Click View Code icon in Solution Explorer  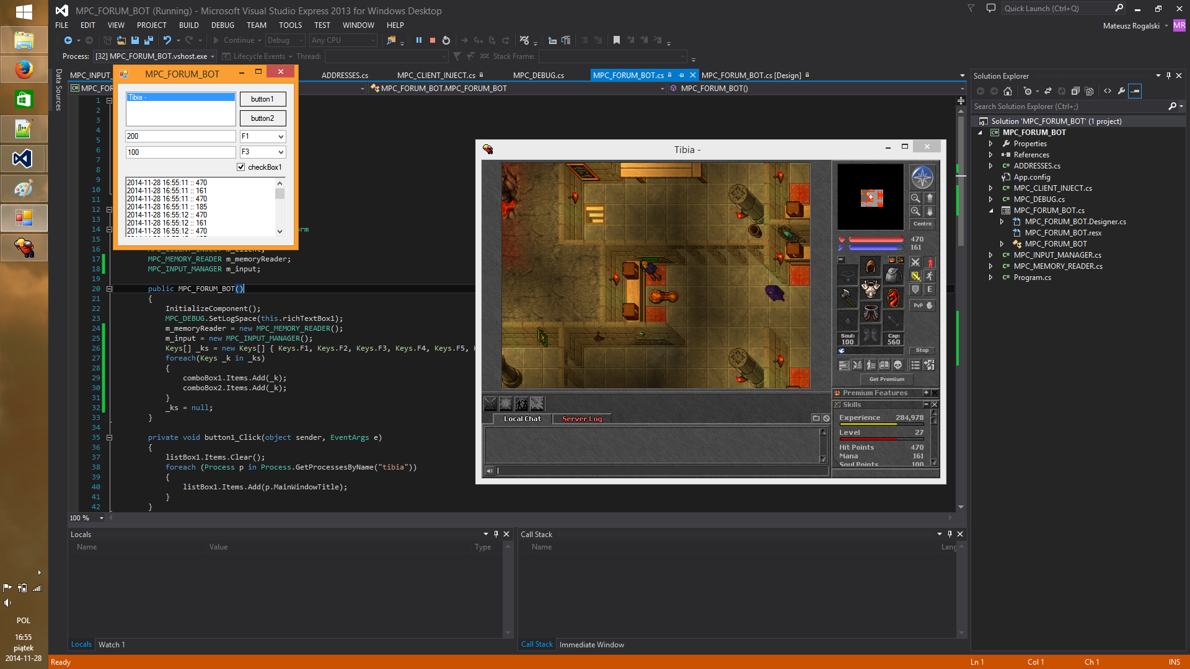1108,91
